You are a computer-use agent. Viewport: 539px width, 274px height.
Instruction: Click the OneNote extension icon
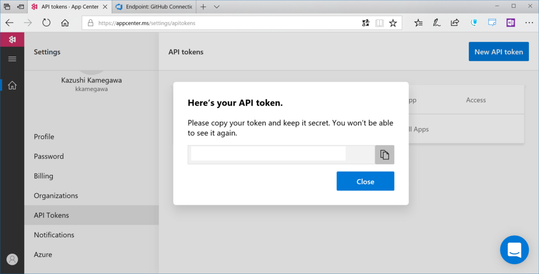[x=510, y=23]
